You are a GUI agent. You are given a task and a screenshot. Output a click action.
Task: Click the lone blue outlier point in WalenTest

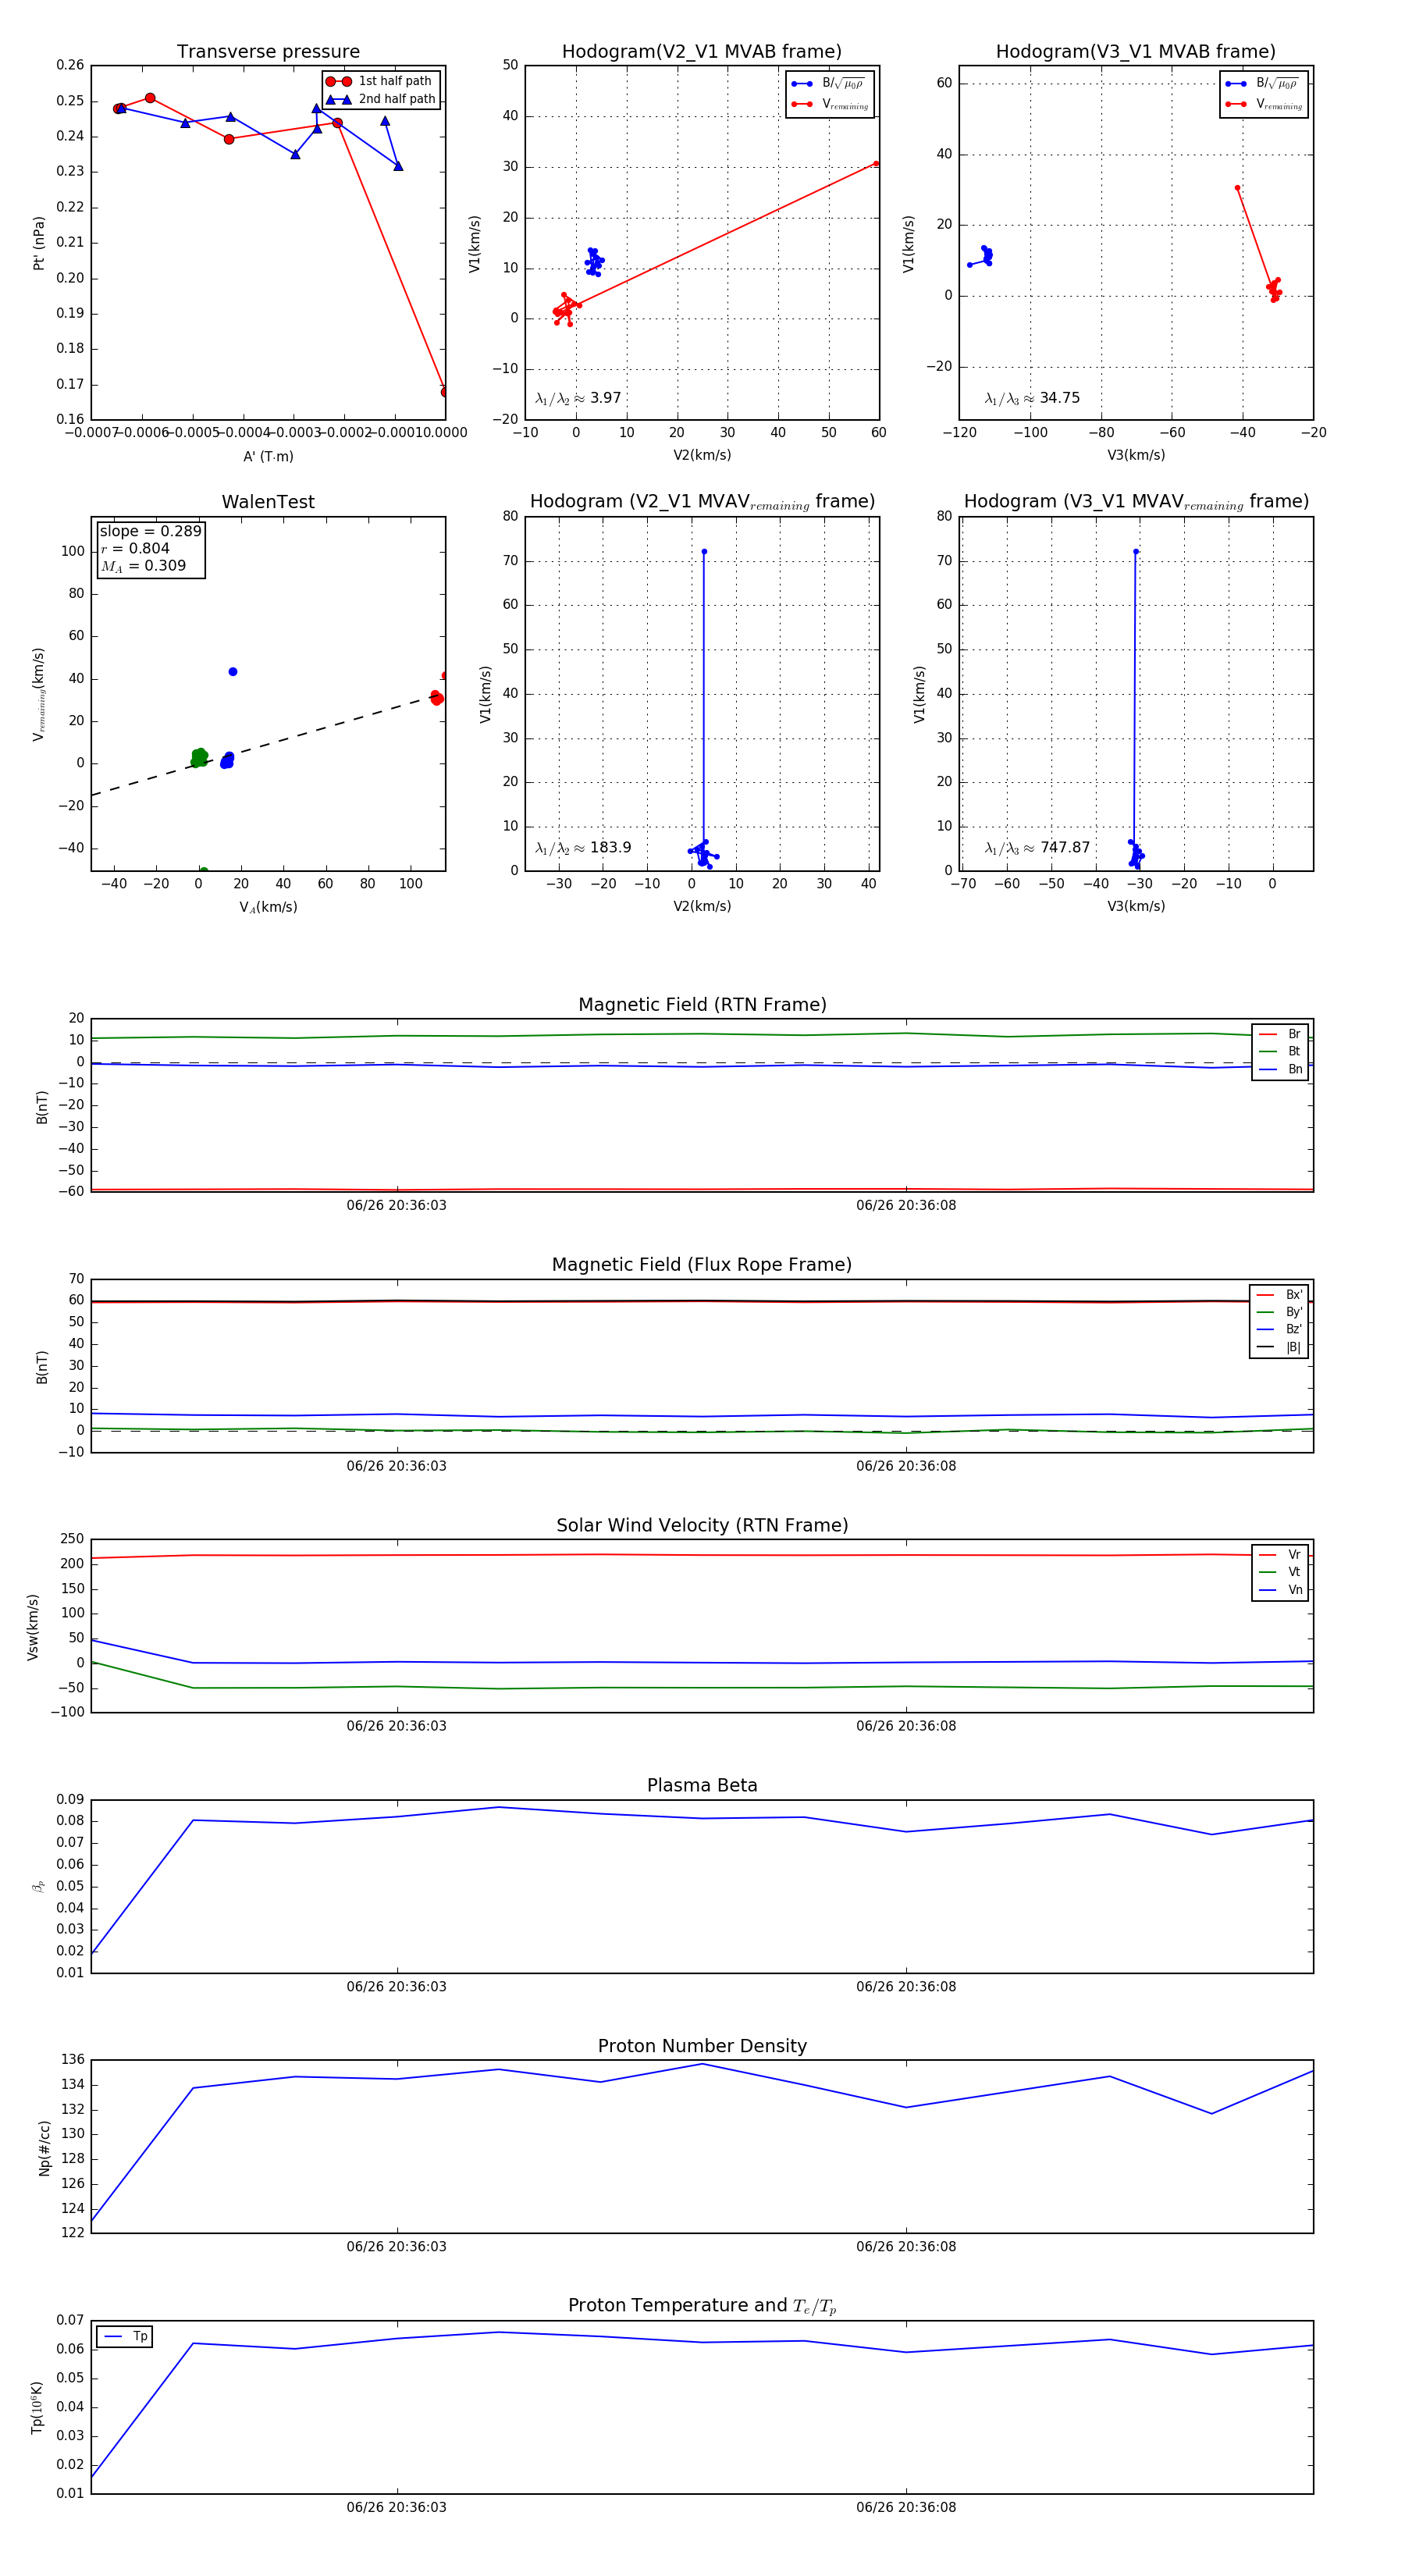click(233, 672)
